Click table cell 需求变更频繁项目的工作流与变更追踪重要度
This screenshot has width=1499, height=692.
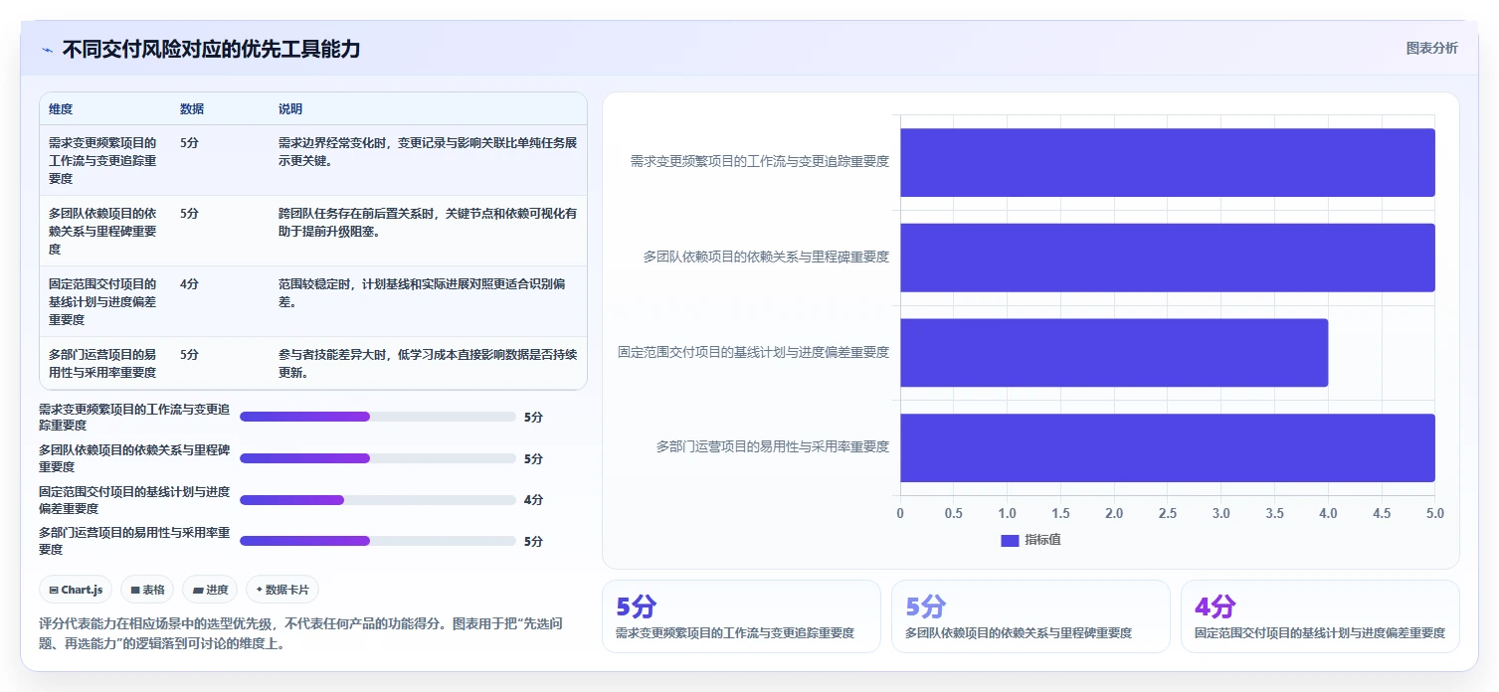click(102, 161)
